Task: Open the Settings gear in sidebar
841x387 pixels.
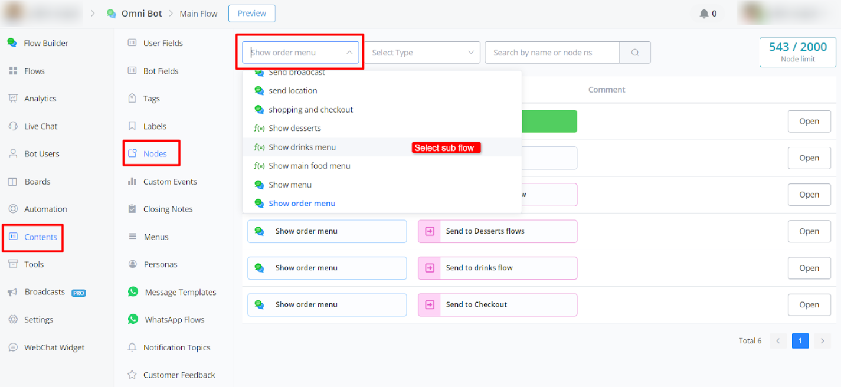Action: (x=13, y=320)
